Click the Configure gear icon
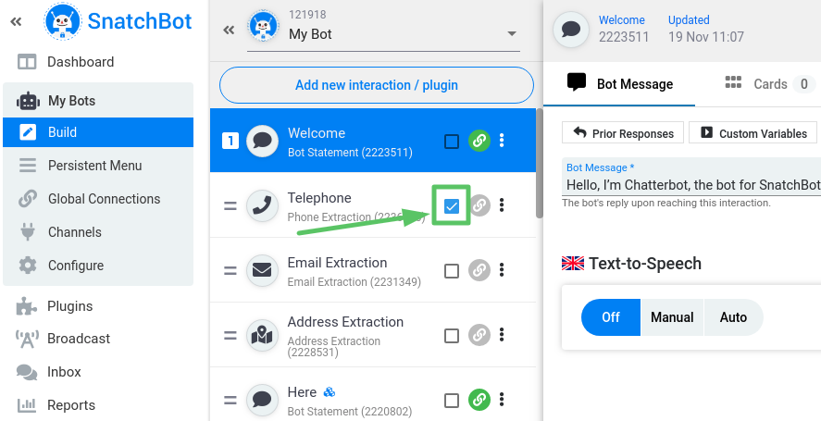Screen dimensions: 821x421 (28, 266)
